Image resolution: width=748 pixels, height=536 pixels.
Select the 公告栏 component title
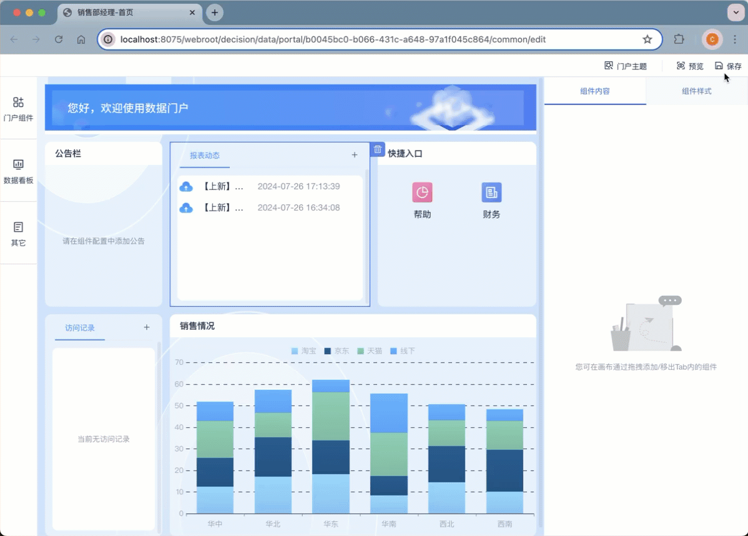click(x=67, y=153)
